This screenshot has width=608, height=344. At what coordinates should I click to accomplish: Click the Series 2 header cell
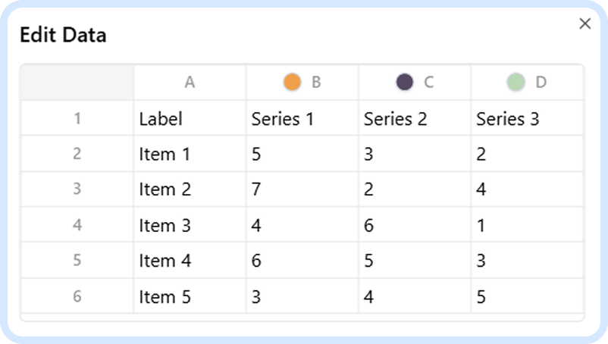(x=414, y=118)
